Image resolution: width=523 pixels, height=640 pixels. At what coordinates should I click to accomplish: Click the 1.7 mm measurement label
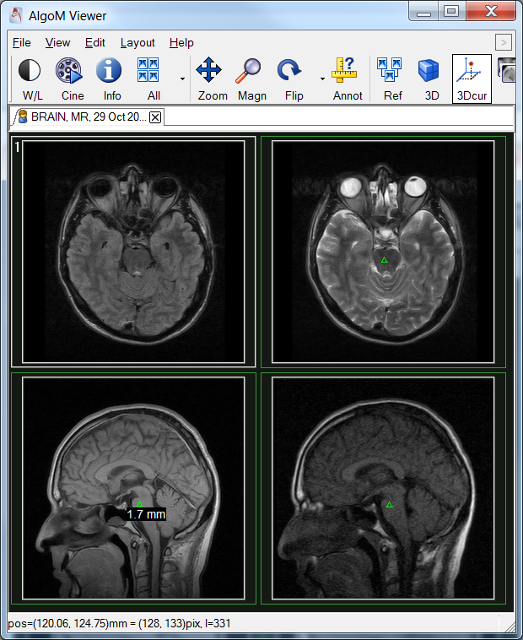tap(146, 514)
